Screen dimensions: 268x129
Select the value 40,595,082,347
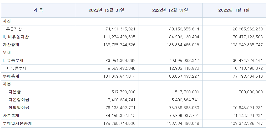point(184,61)
